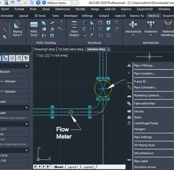Open the Ribbon menu workspace dropdown
174x170 pixels.
56,3
